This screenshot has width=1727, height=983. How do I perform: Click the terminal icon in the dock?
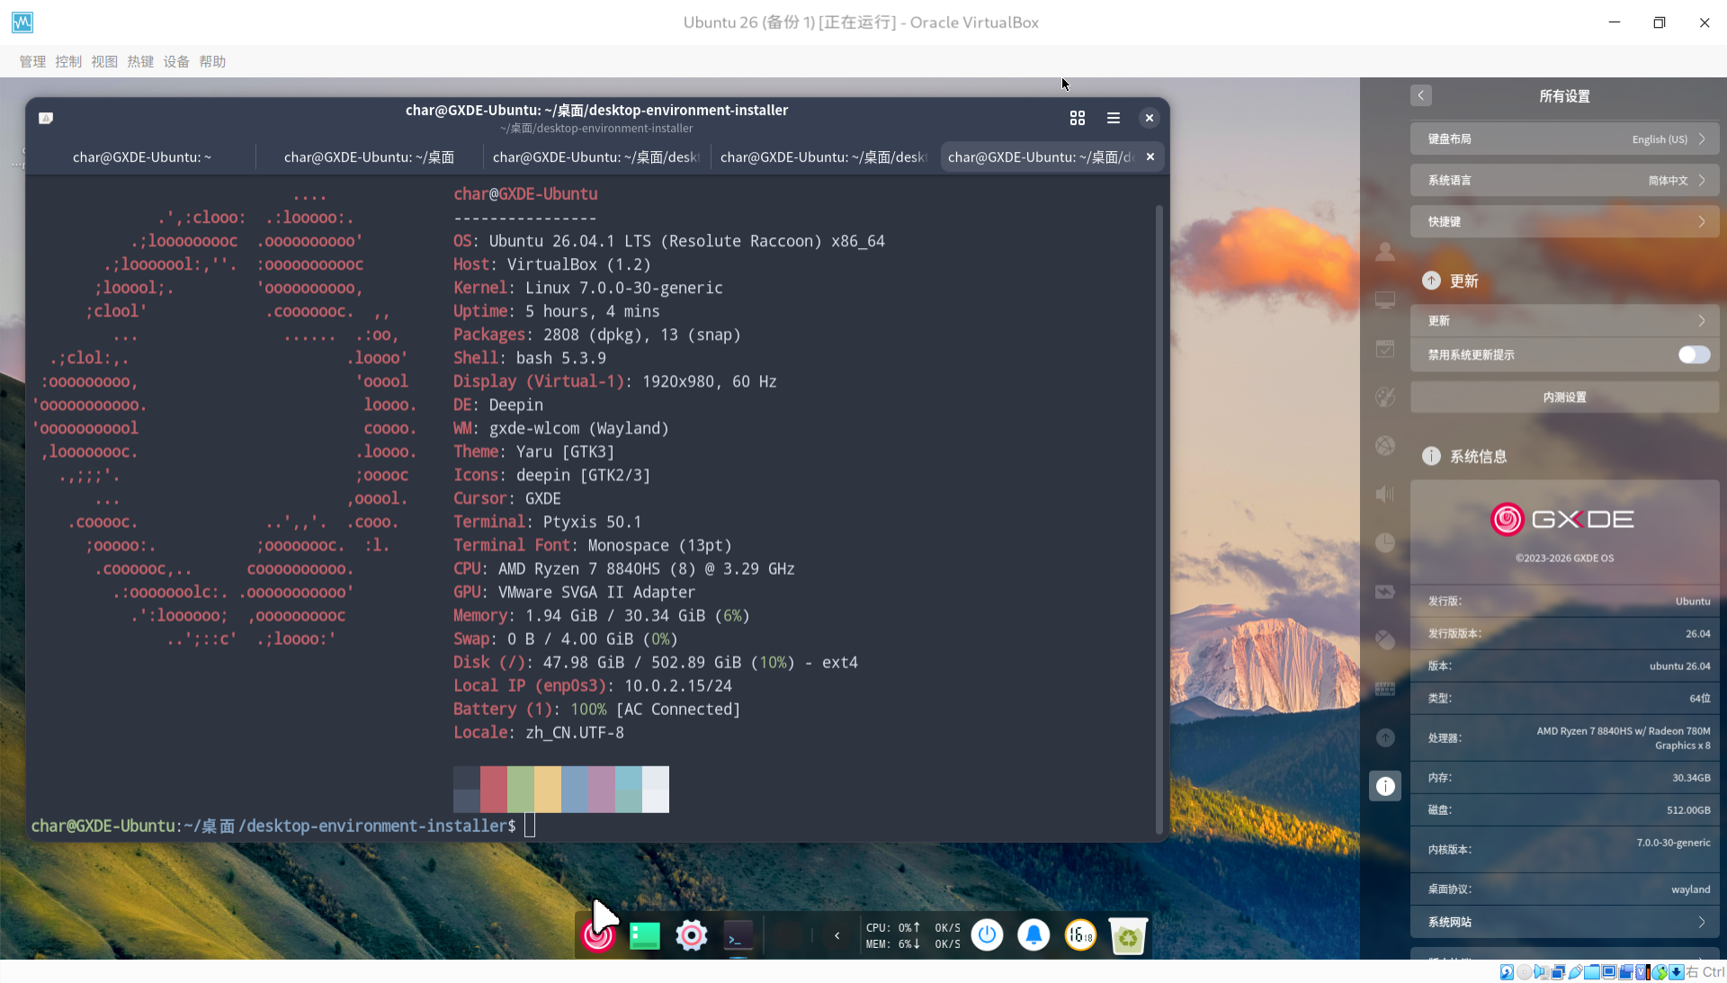pyautogui.click(x=738, y=936)
